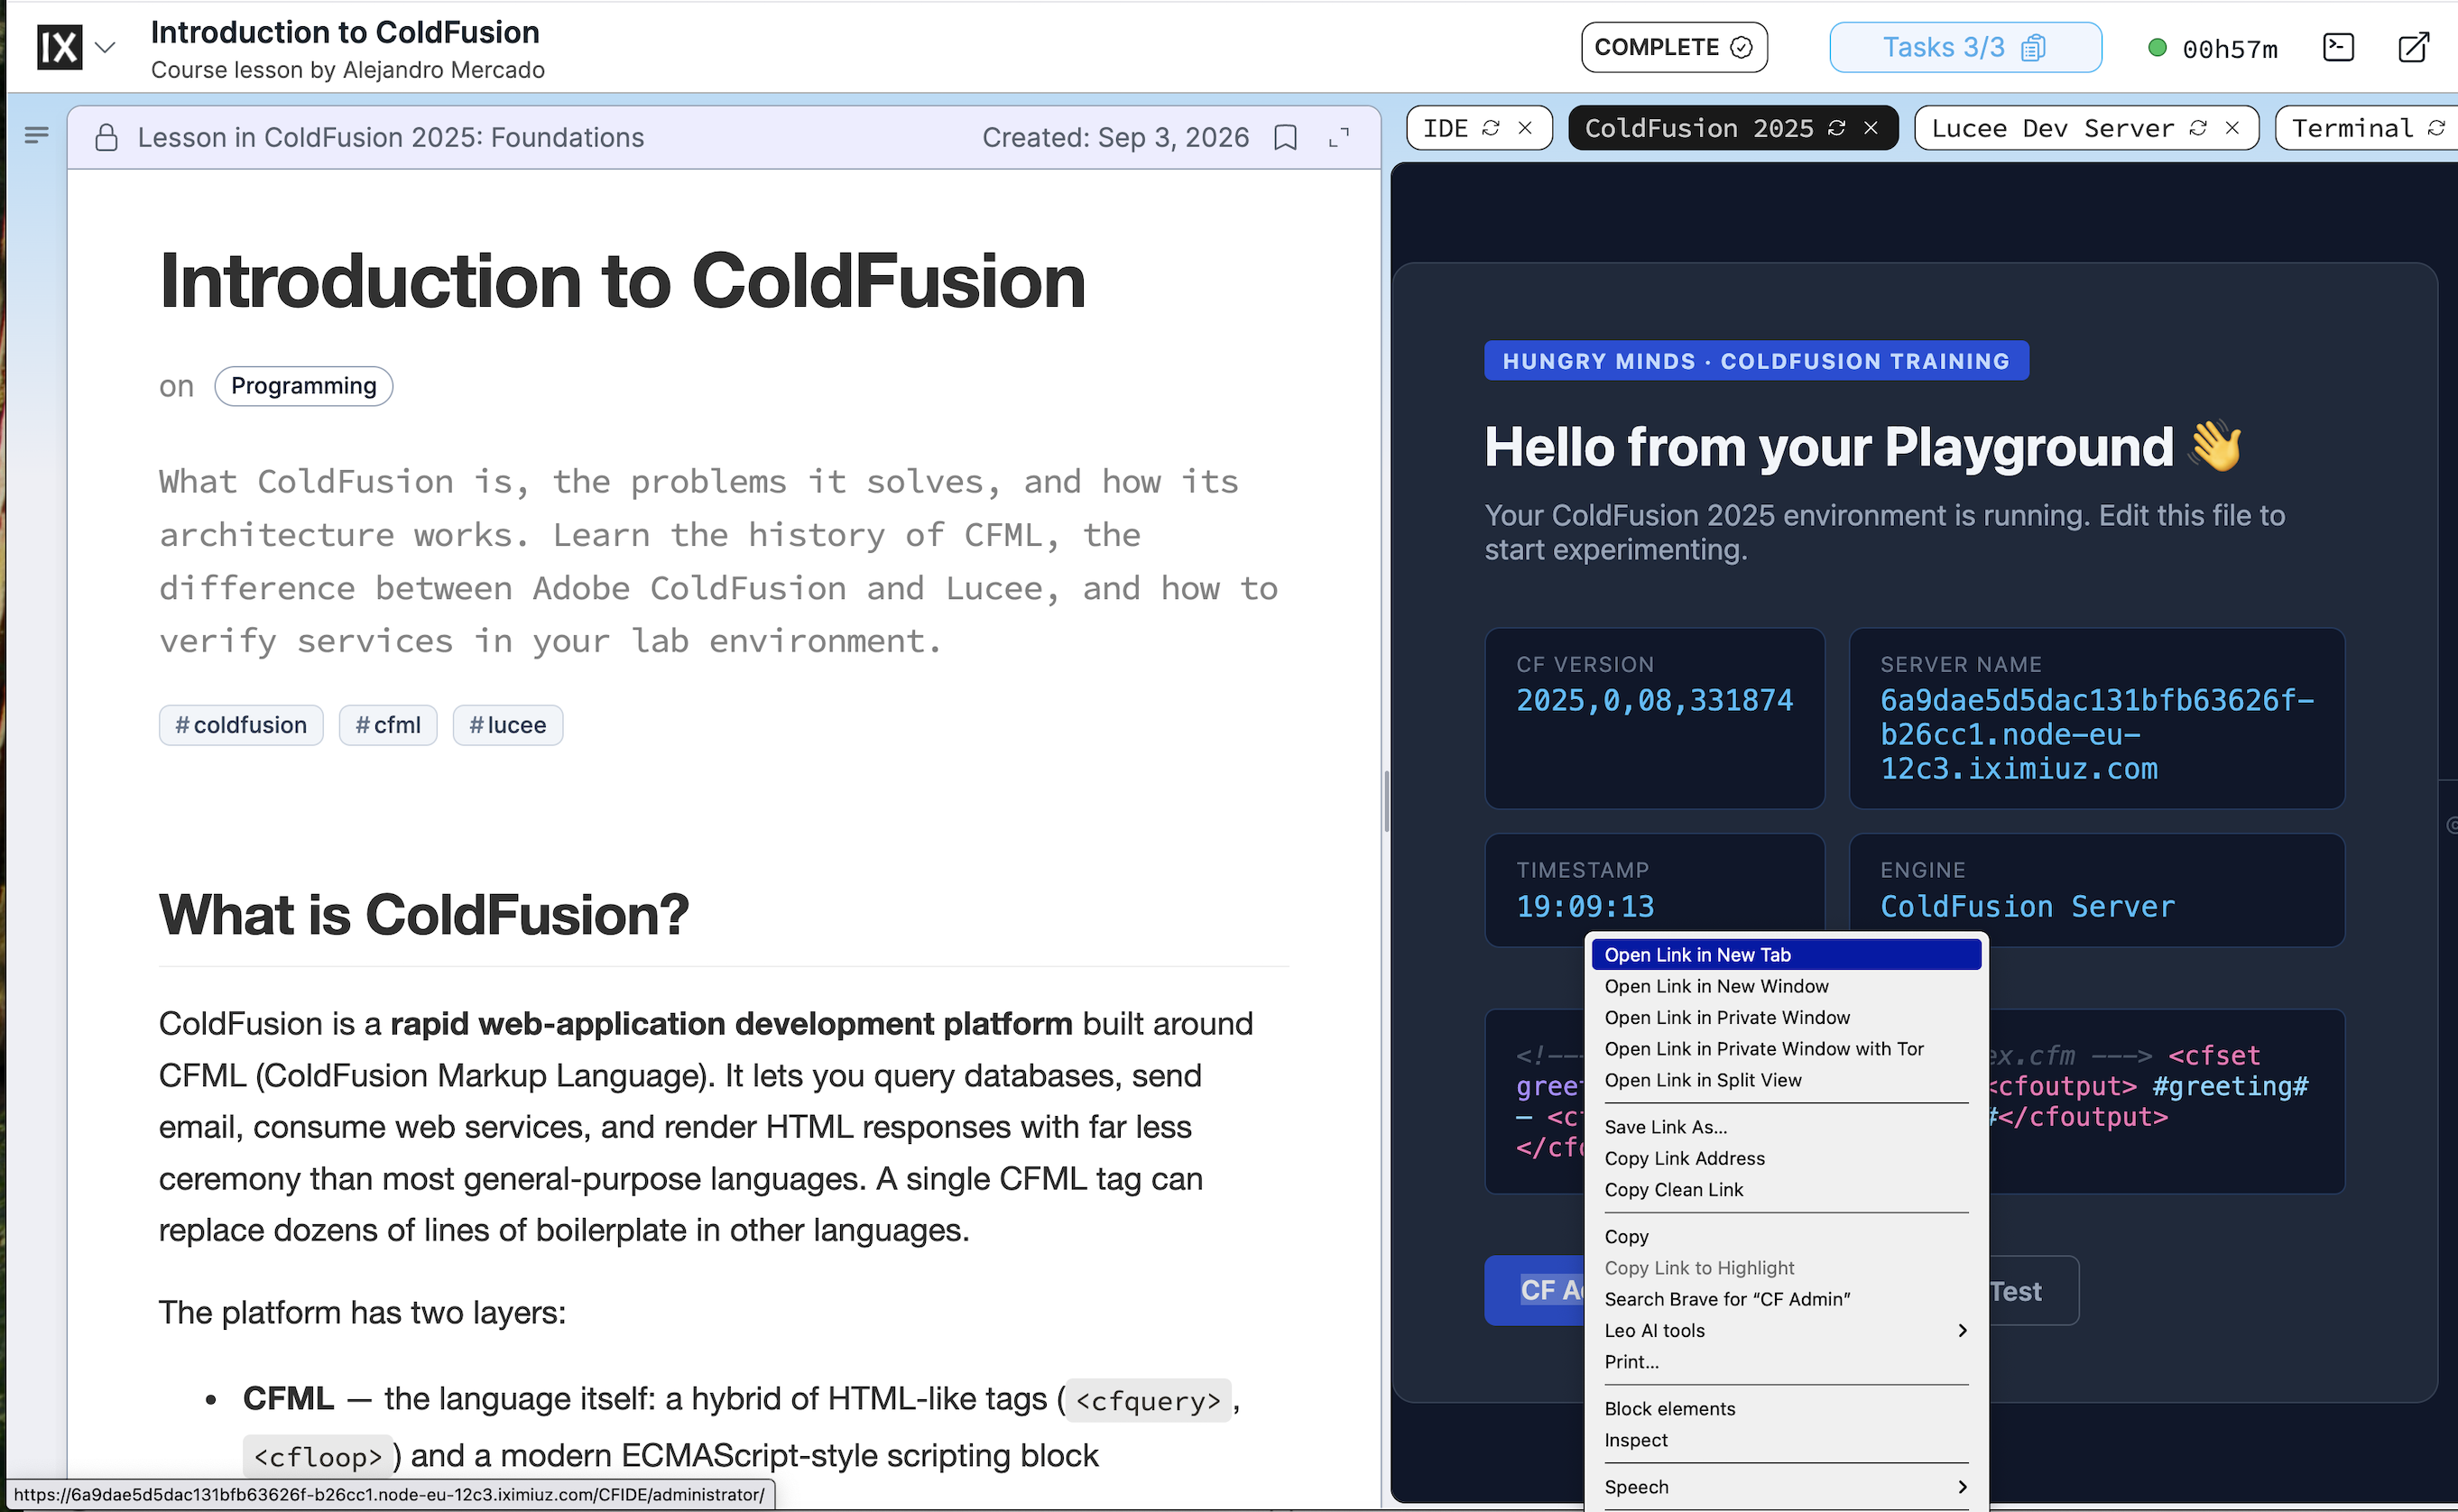Expand the lesson pane to fullscreen

(x=1339, y=137)
